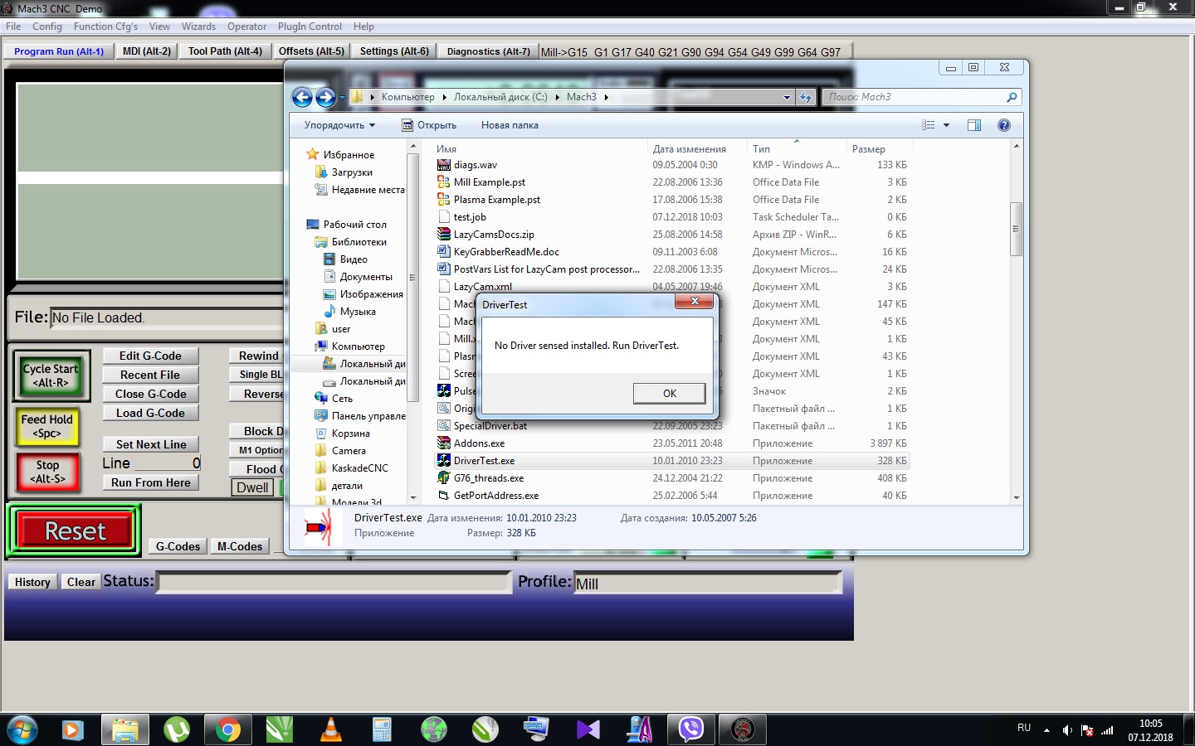
Task: Select the Addons.exe file icon
Action: 444,443
